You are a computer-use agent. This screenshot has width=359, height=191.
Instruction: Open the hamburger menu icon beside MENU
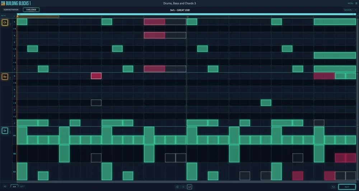pyautogui.click(x=356, y=3)
